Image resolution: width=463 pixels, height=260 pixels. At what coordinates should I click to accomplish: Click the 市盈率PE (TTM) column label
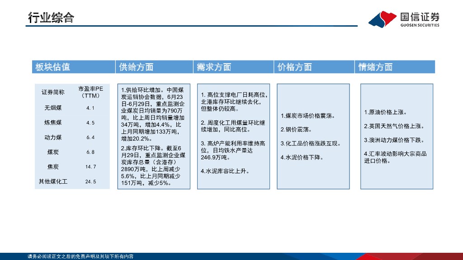tap(90, 92)
